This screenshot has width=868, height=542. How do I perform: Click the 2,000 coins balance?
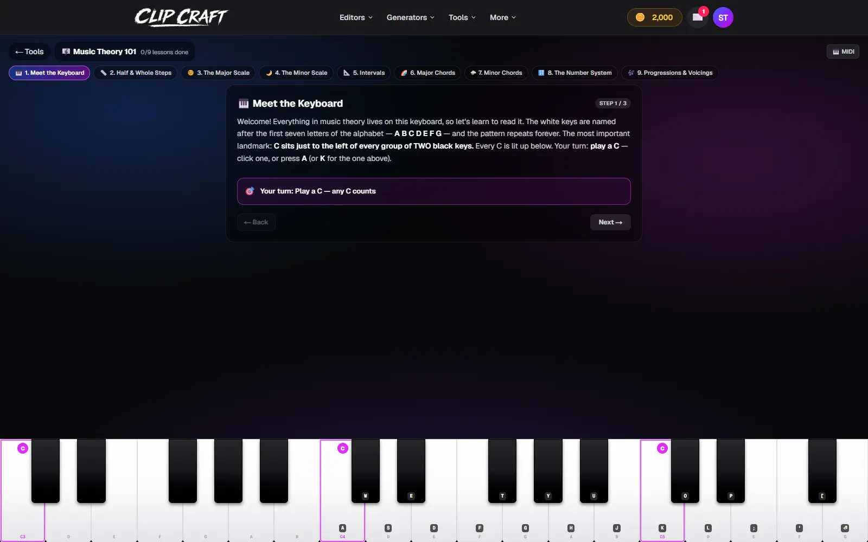click(x=654, y=17)
